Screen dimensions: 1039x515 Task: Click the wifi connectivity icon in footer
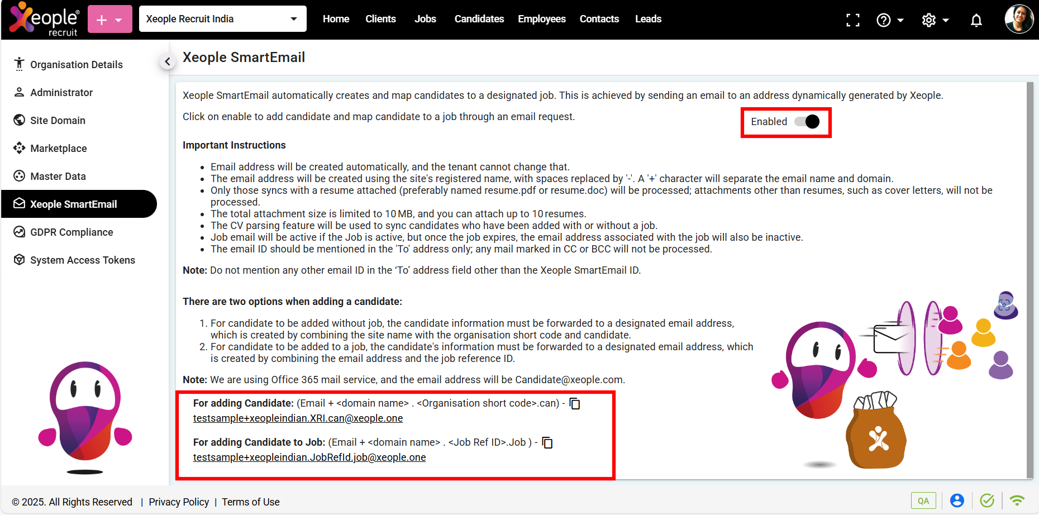(1017, 500)
